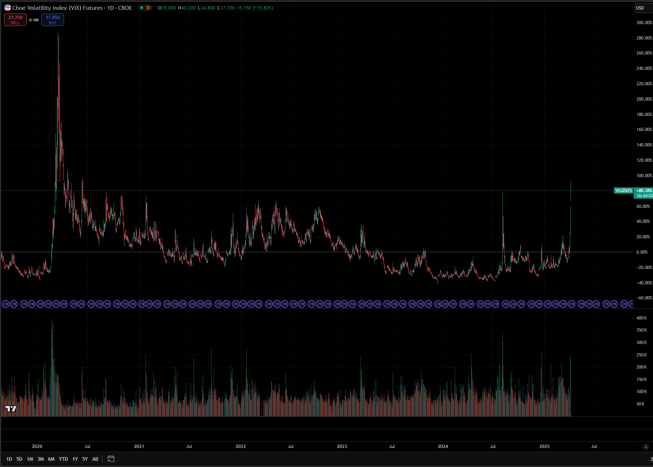This screenshot has height=467, width=653.
Task: Open the Cboe Volatility Index Futures symbol title
Action: click(x=72, y=8)
